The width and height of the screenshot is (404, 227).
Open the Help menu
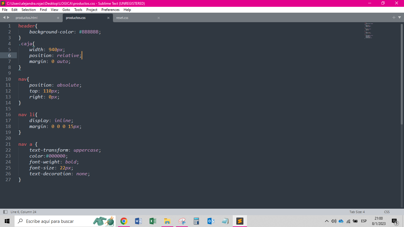[x=127, y=10]
